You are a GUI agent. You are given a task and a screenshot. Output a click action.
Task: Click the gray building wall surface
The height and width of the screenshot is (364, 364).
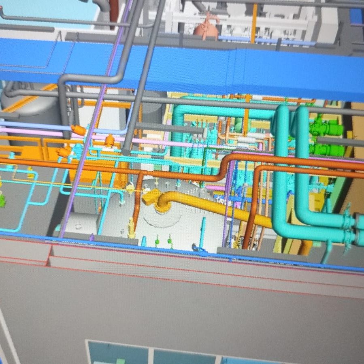pos(182,312)
